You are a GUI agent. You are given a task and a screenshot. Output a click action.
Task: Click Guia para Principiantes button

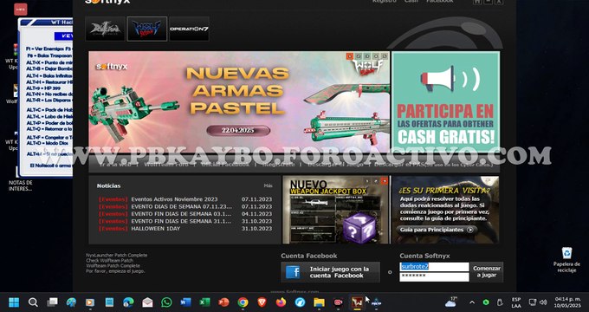tap(437, 230)
